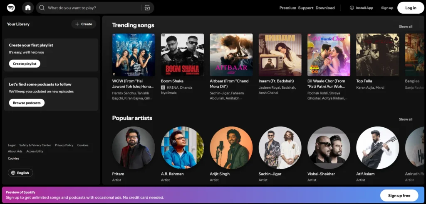Open the Browse icon in search bar
The height and width of the screenshot is (204, 426).
click(147, 8)
